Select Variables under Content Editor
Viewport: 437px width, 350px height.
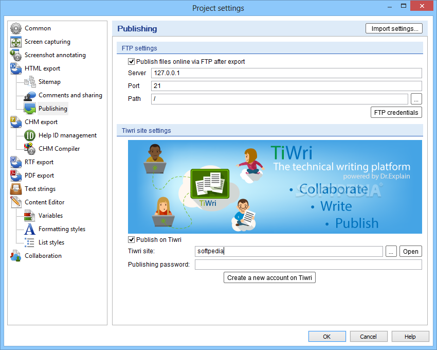[50, 216]
